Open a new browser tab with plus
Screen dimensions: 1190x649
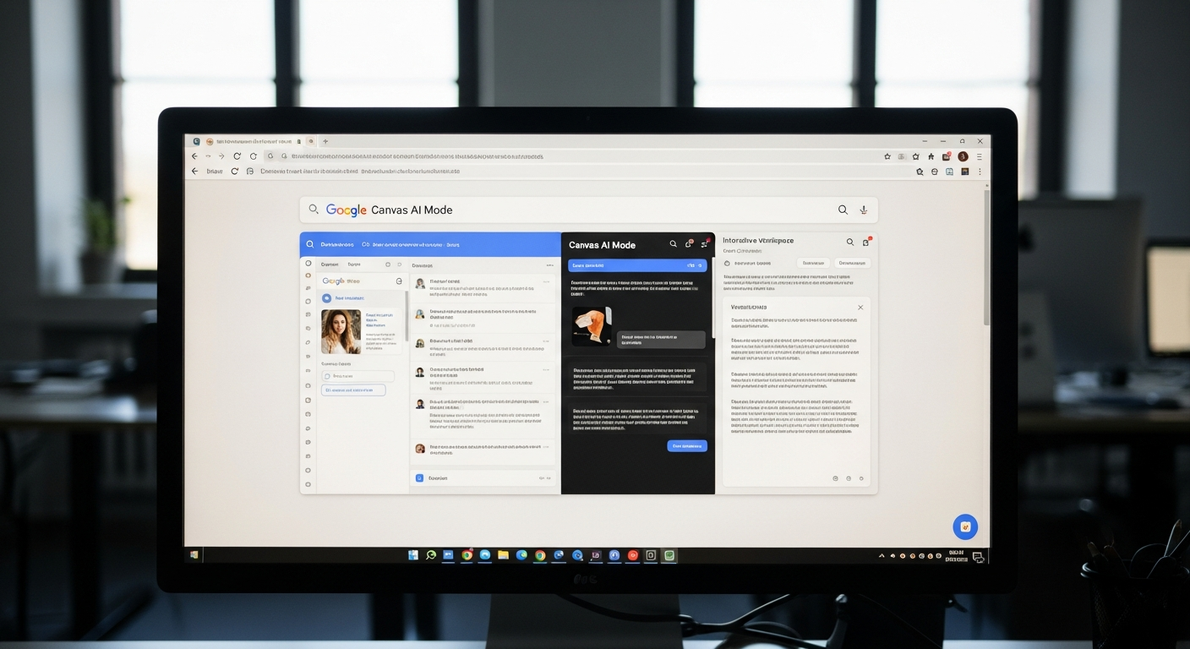(325, 142)
